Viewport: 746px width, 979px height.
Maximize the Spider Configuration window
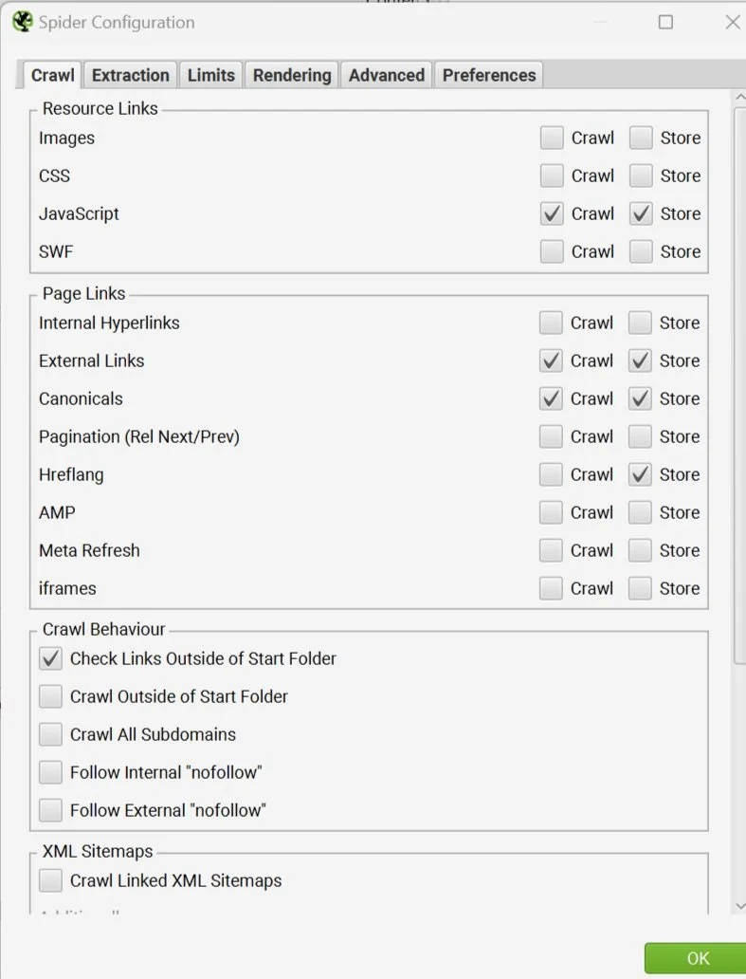click(x=665, y=22)
